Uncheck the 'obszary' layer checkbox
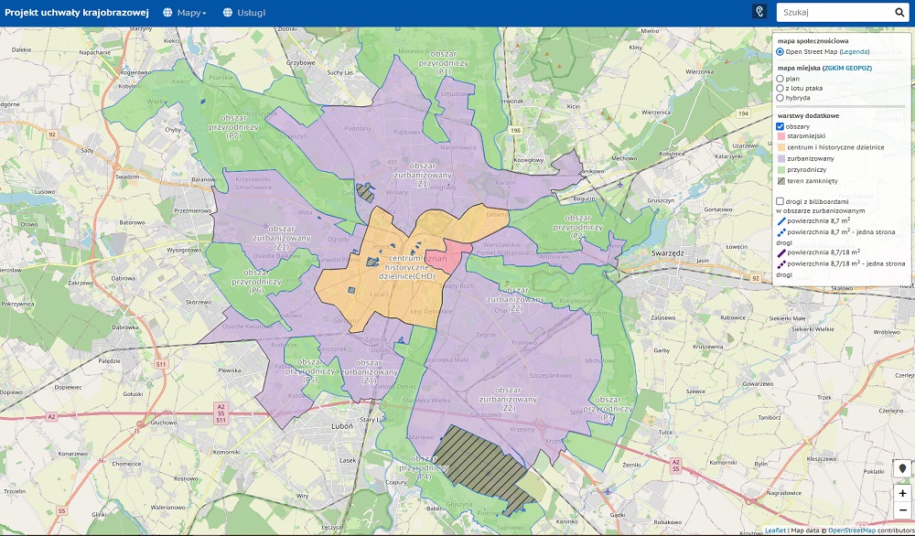The height and width of the screenshot is (536, 915). pos(780,126)
